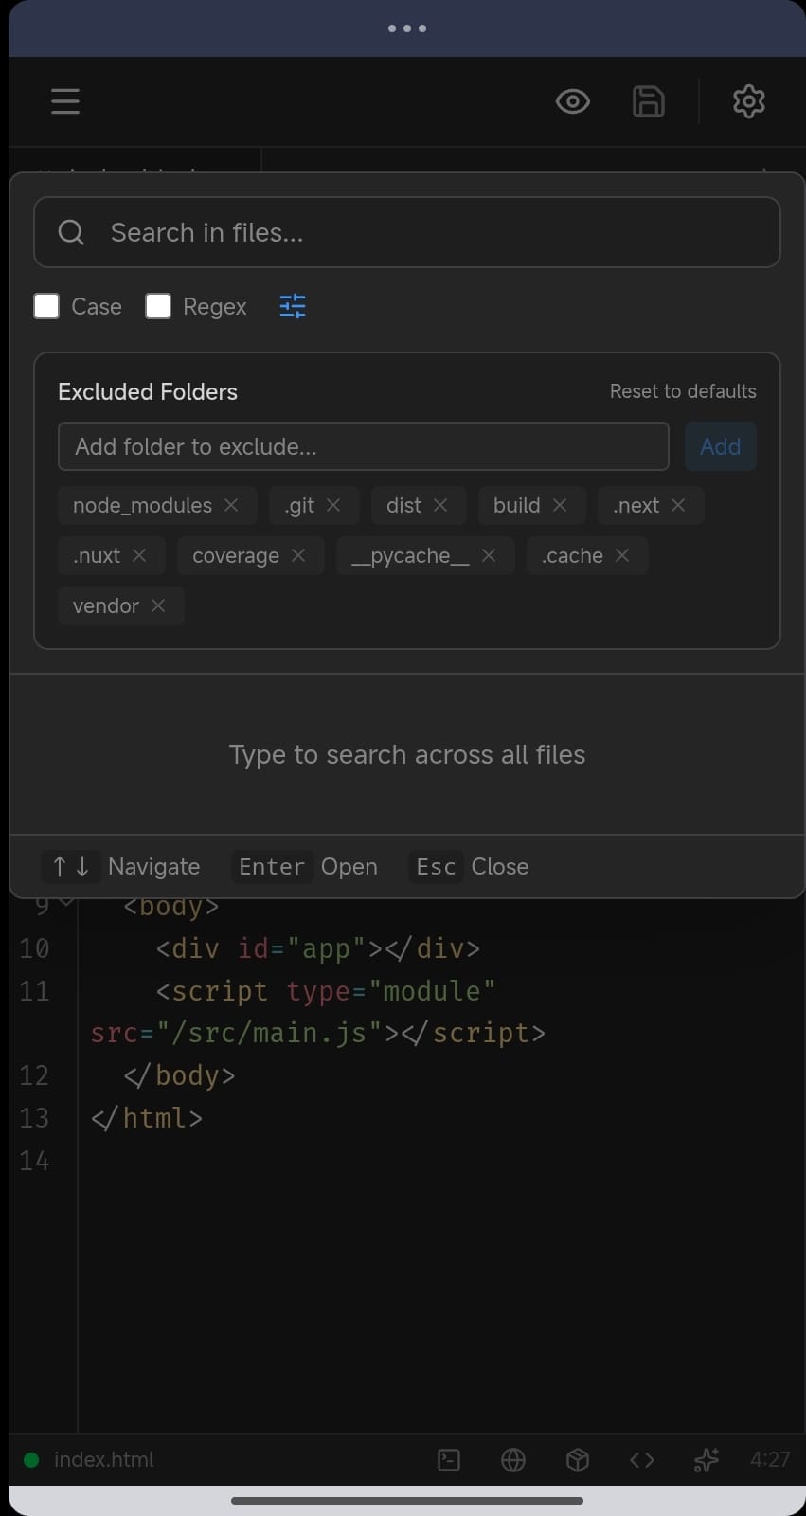Open the hamburger menu

65,101
